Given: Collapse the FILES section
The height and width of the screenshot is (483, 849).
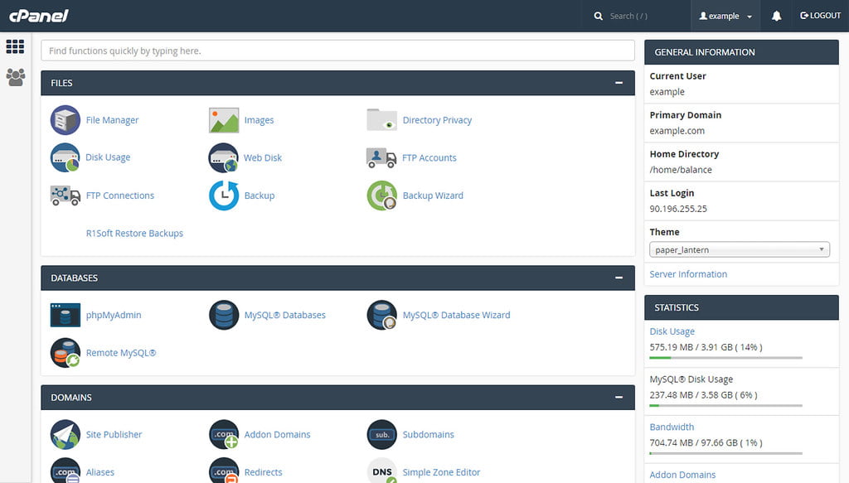Looking at the screenshot, I should point(619,83).
